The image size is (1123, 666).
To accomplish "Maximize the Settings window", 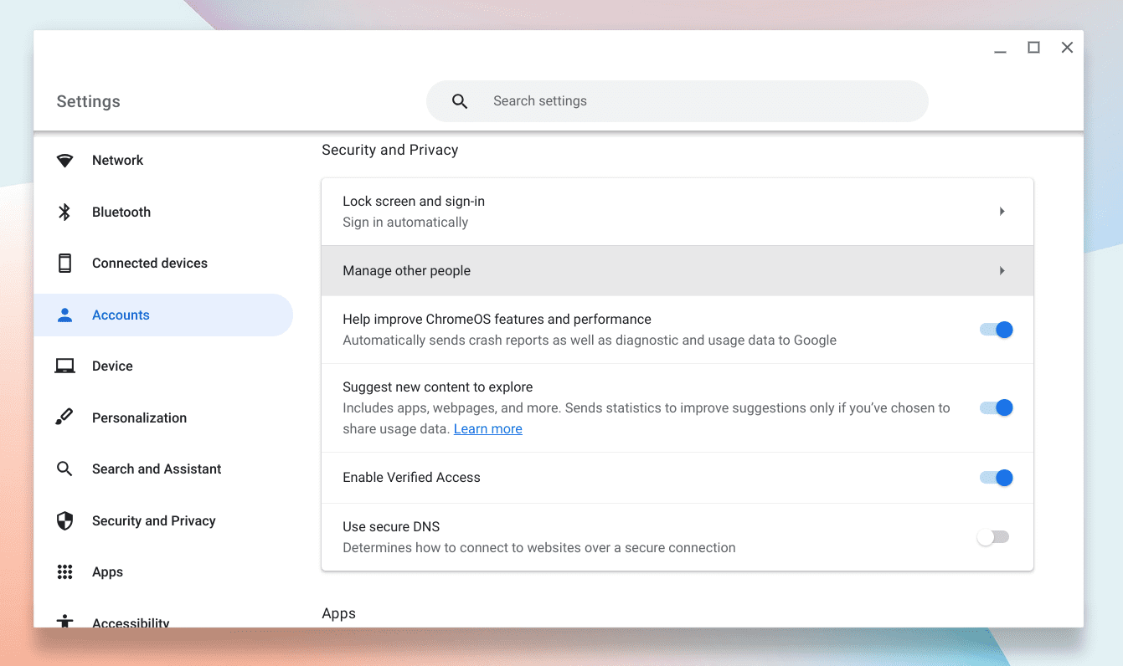I will (1033, 48).
